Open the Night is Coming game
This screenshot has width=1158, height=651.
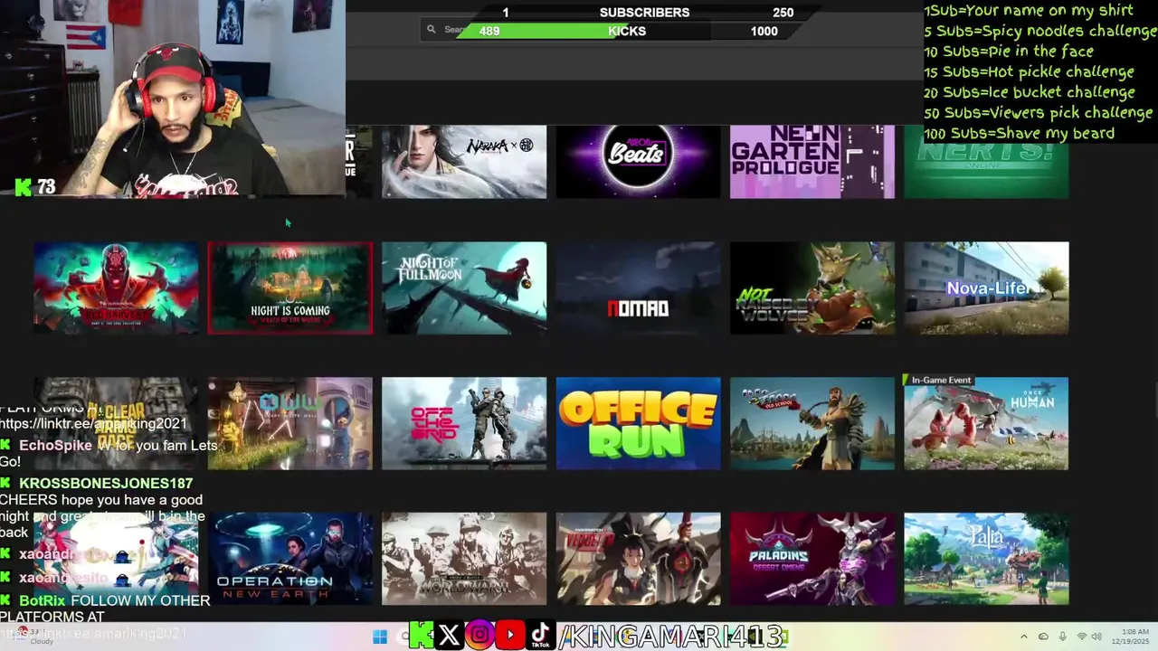coord(289,288)
